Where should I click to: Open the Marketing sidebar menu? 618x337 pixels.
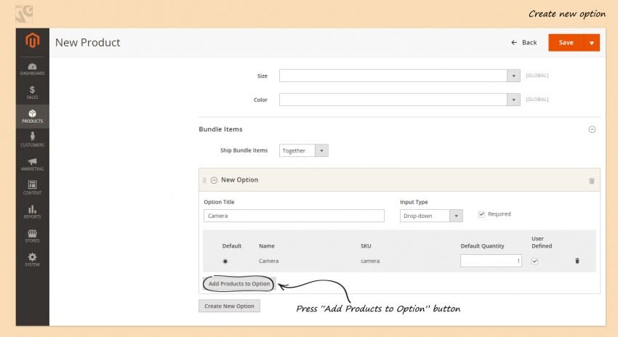(x=32, y=164)
